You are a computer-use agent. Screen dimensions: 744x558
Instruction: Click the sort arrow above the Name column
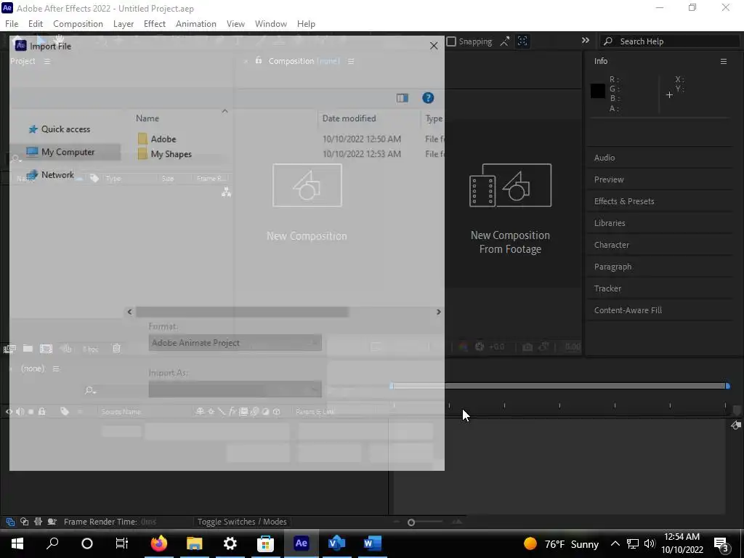pos(225,110)
